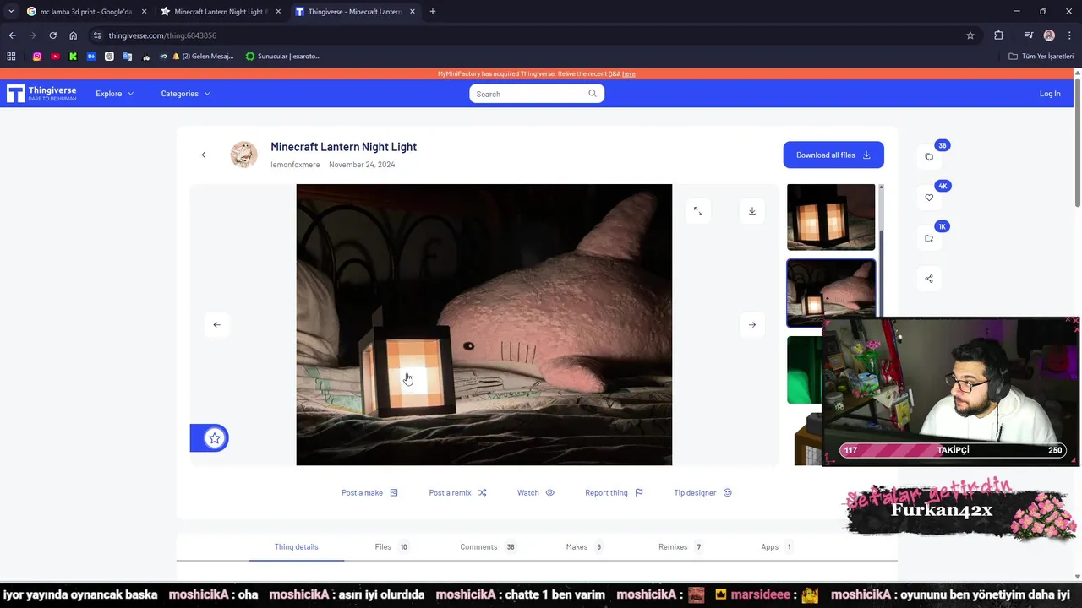Open media control icon in toolbar
Viewport: 1082px width, 608px height.
(1029, 35)
